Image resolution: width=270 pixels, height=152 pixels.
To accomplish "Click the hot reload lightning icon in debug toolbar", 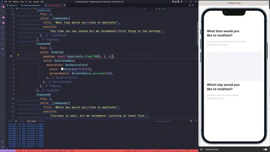I will 157,9.
